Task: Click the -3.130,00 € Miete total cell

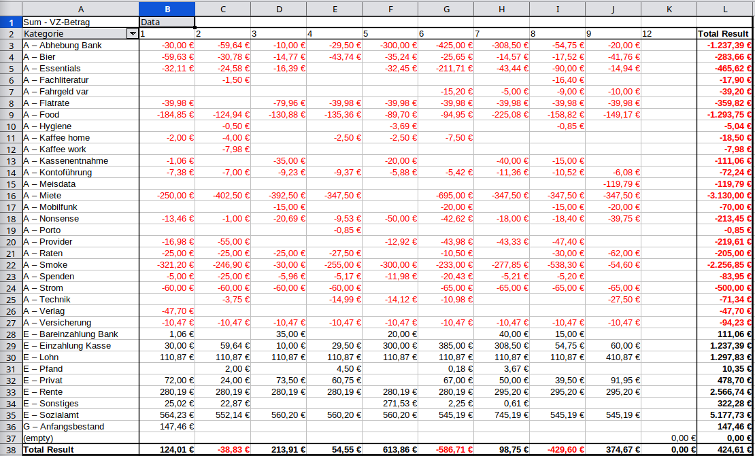Action: 724,196
